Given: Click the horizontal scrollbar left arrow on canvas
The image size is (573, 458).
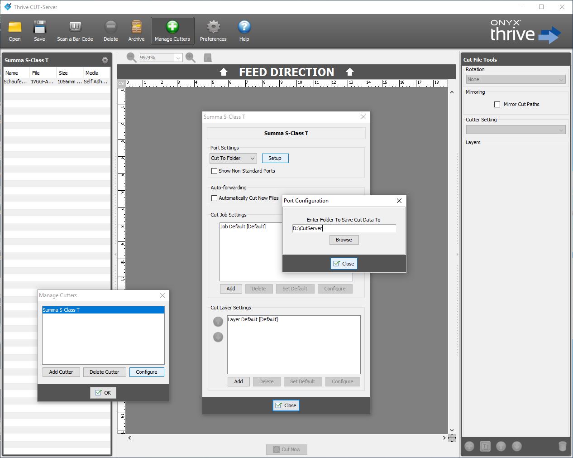Looking at the screenshot, I should 130,438.
